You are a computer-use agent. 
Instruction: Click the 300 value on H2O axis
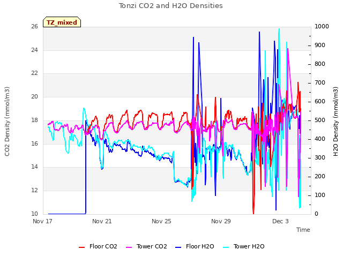pos(320,158)
